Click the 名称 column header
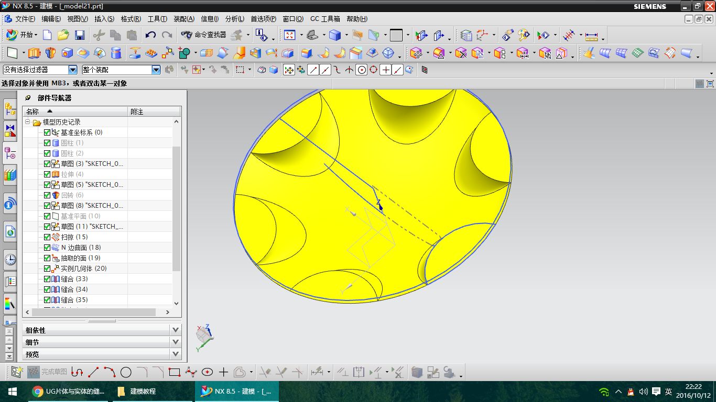Image resolution: width=716 pixels, height=402 pixels. (x=75, y=111)
